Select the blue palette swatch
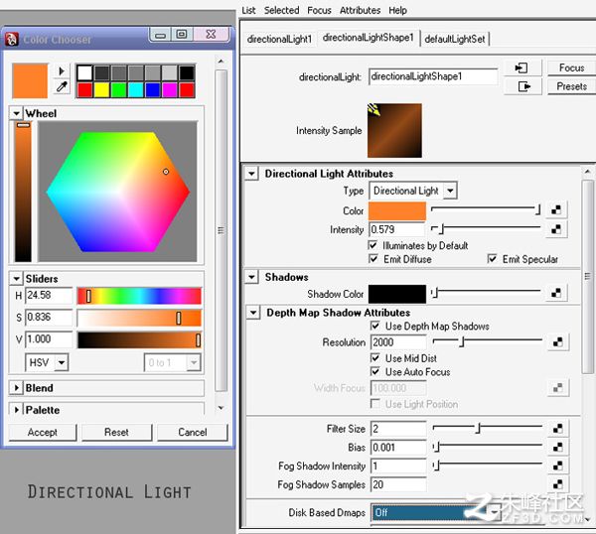596x534 pixels. [x=153, y=90]
